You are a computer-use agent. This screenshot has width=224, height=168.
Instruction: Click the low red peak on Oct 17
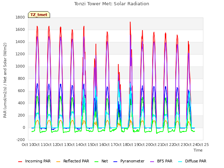coord(118,64)
